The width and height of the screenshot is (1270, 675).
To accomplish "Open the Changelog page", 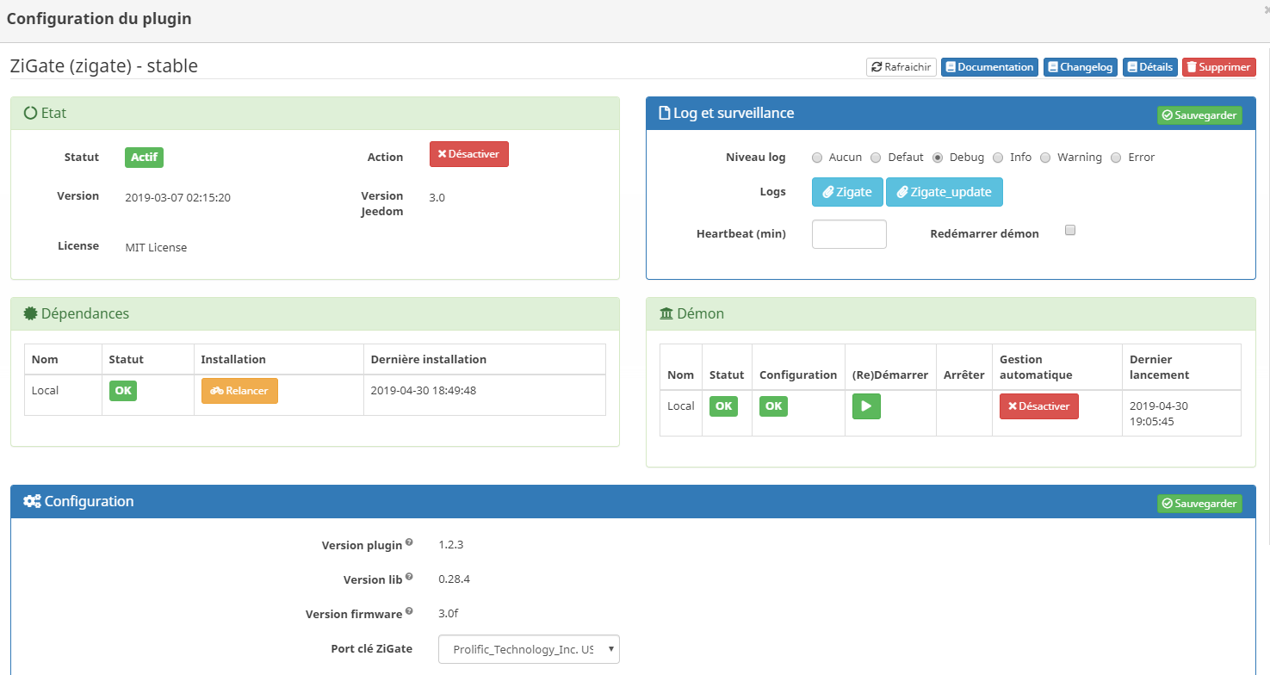I will point(1080,67).
